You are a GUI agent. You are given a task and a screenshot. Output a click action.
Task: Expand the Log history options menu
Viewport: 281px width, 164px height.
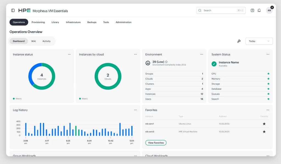pos(135,110)
